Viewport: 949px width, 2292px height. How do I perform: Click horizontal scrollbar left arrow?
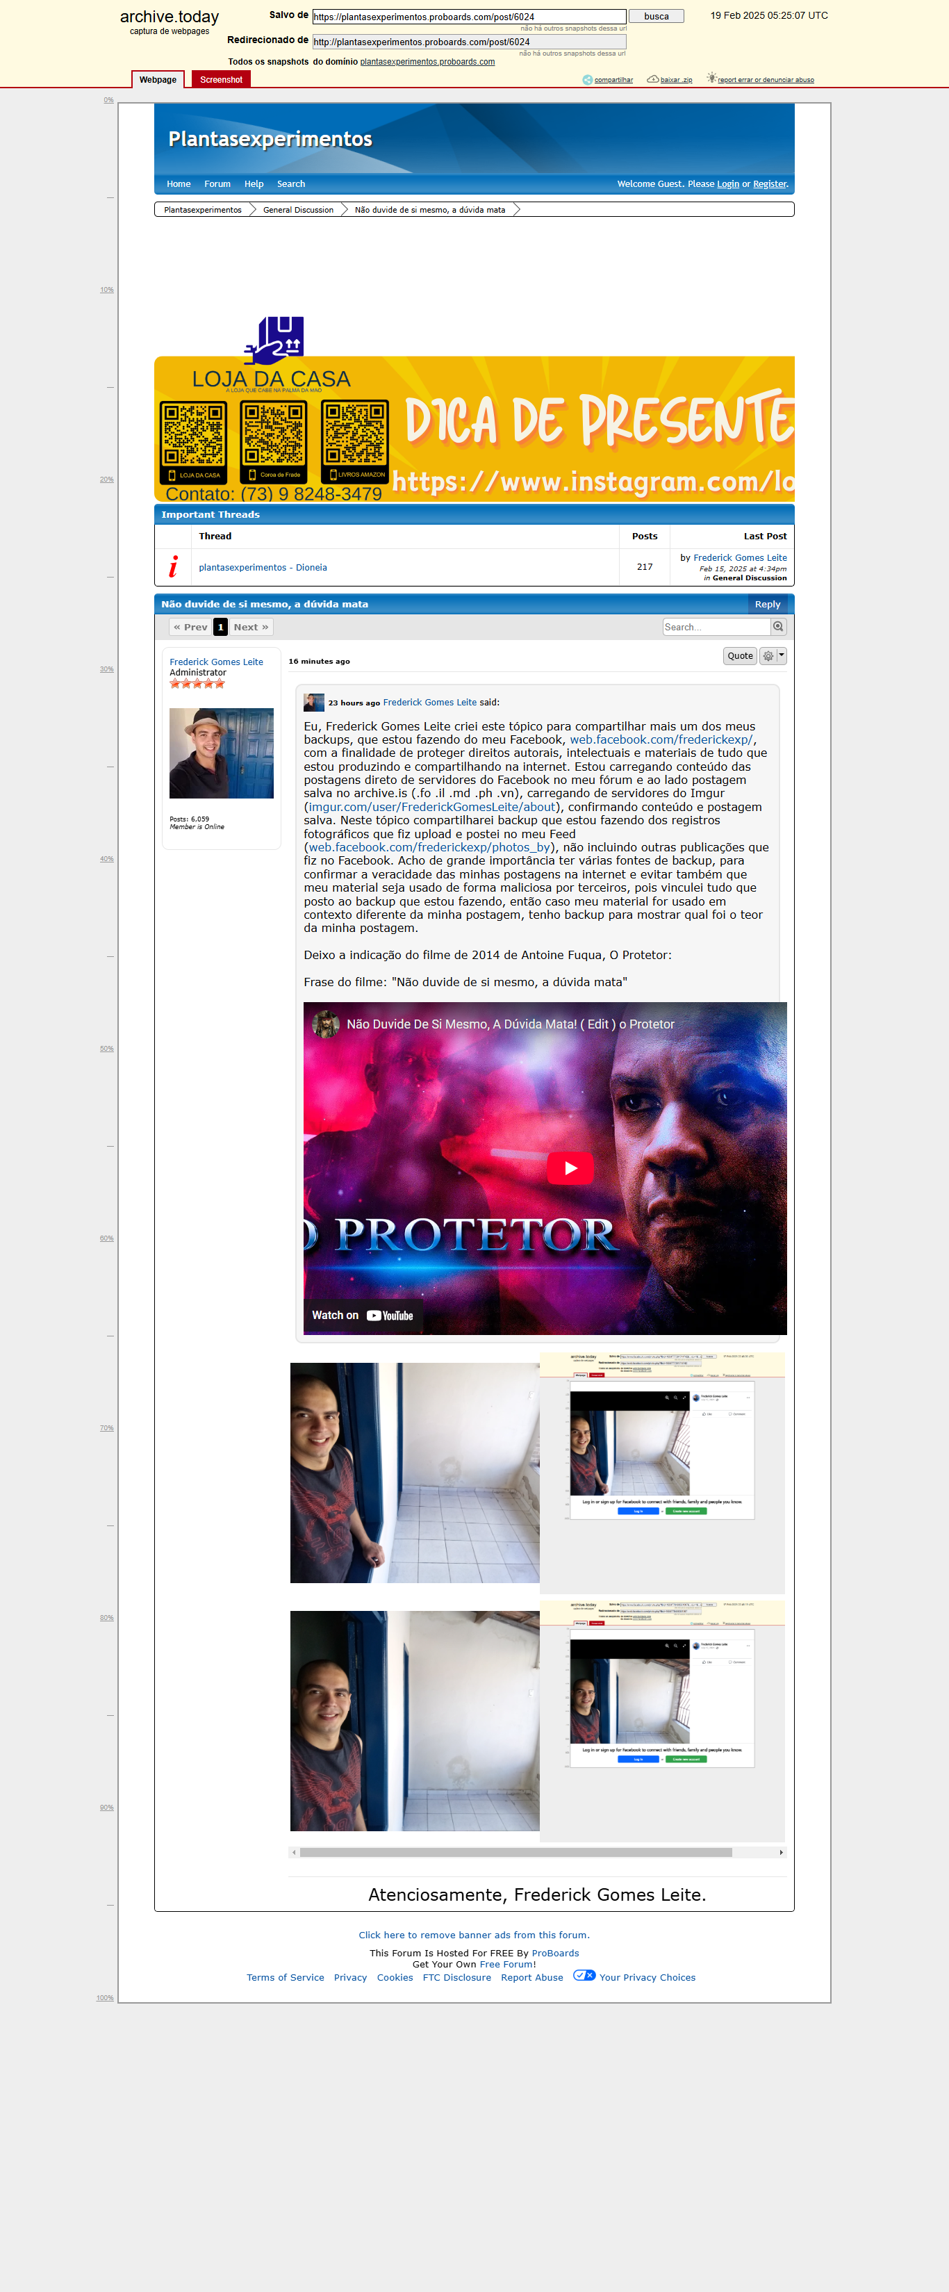(295, 1851)
